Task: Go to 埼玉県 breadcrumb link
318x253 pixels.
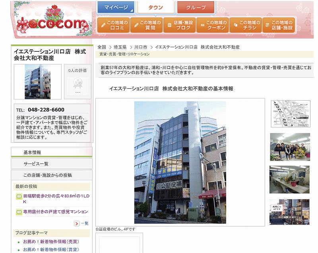Action: (x=120, y=47)
